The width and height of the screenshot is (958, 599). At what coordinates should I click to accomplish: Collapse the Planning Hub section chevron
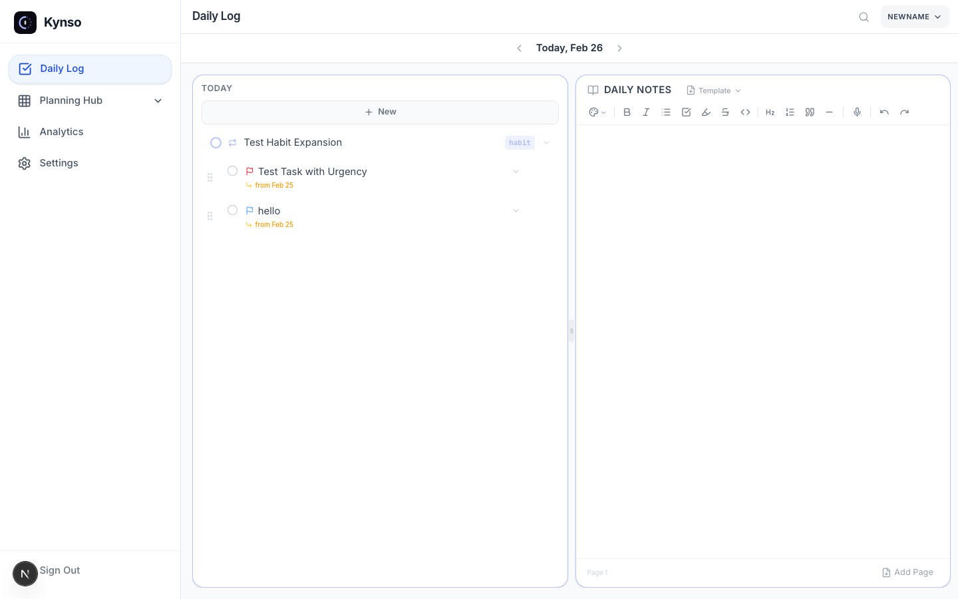click(x=158, y=100)
